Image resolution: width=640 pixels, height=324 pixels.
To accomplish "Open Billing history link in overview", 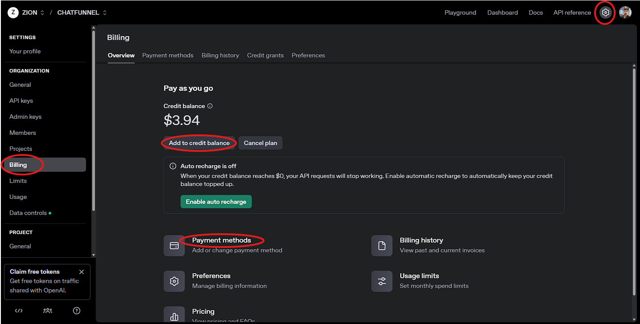I will coord(421,240).
